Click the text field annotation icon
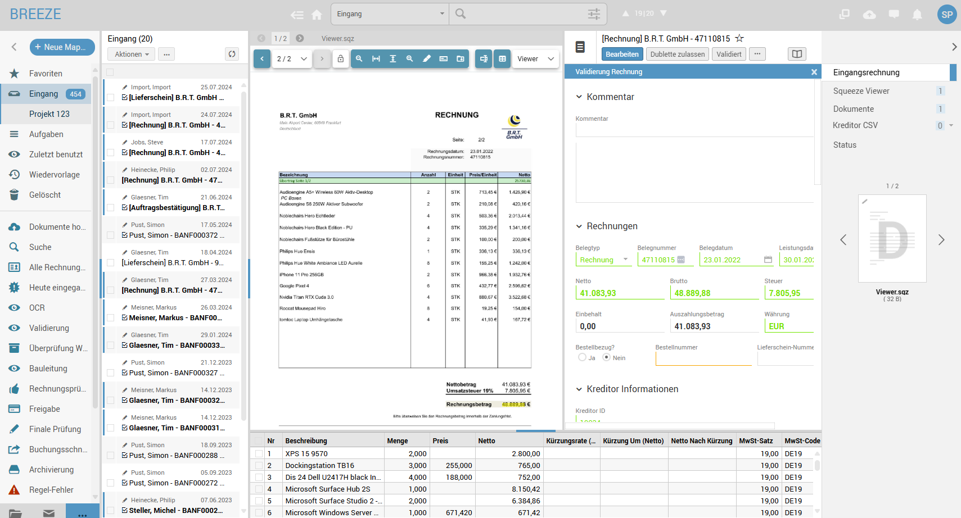The width and height of the screenshot is (961, 518). 444,58
